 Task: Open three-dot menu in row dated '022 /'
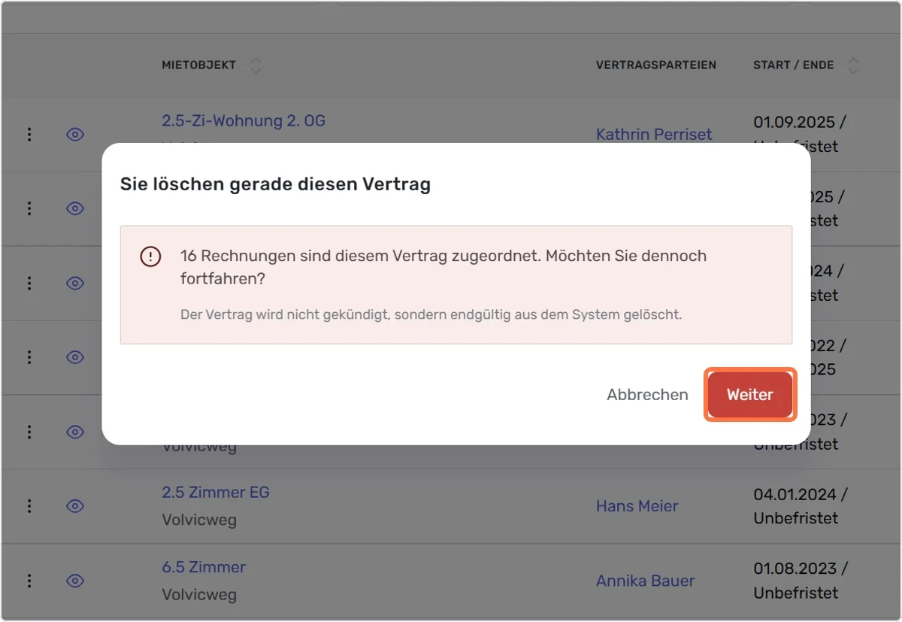pyautogui.click(x=29, y=357)
